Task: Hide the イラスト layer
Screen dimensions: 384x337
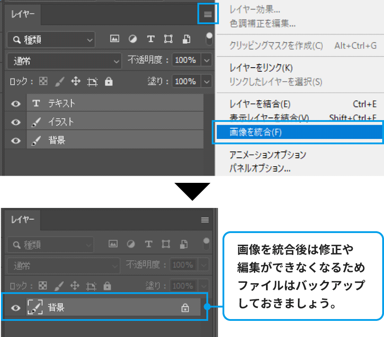Action: click(x=15, y=121)
